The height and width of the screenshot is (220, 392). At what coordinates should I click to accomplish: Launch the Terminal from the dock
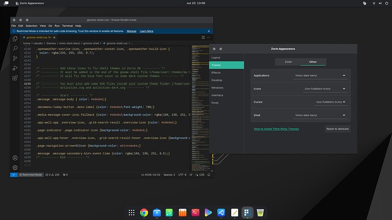point(195,213)
